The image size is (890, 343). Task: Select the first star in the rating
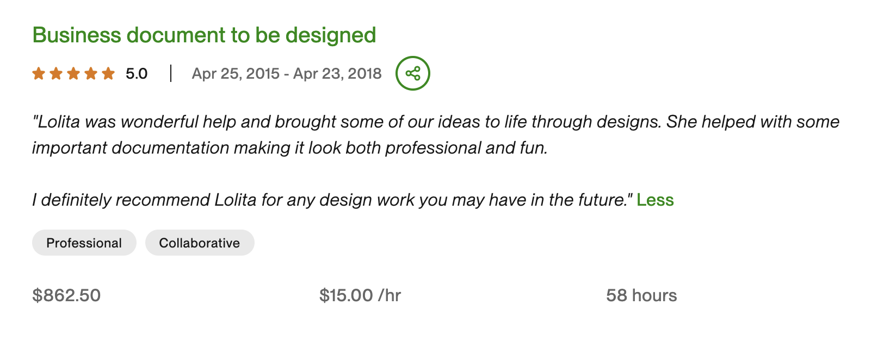tap(39, 73)
